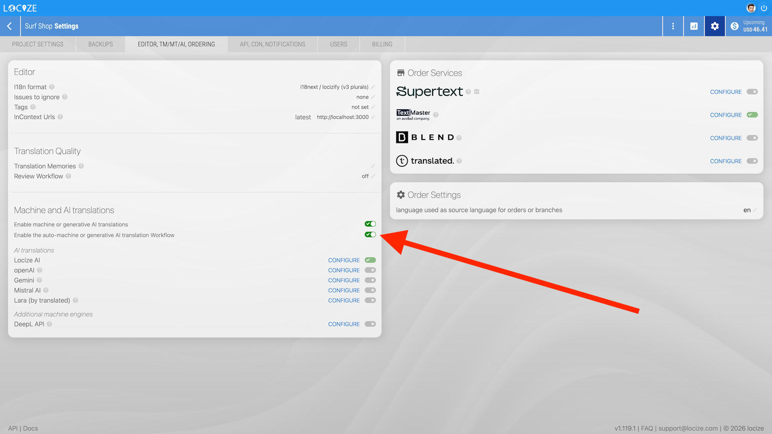This screenshot has height=434, width=772.
Task: Enable the openAI toggle switch
Action: pos(370,270)
